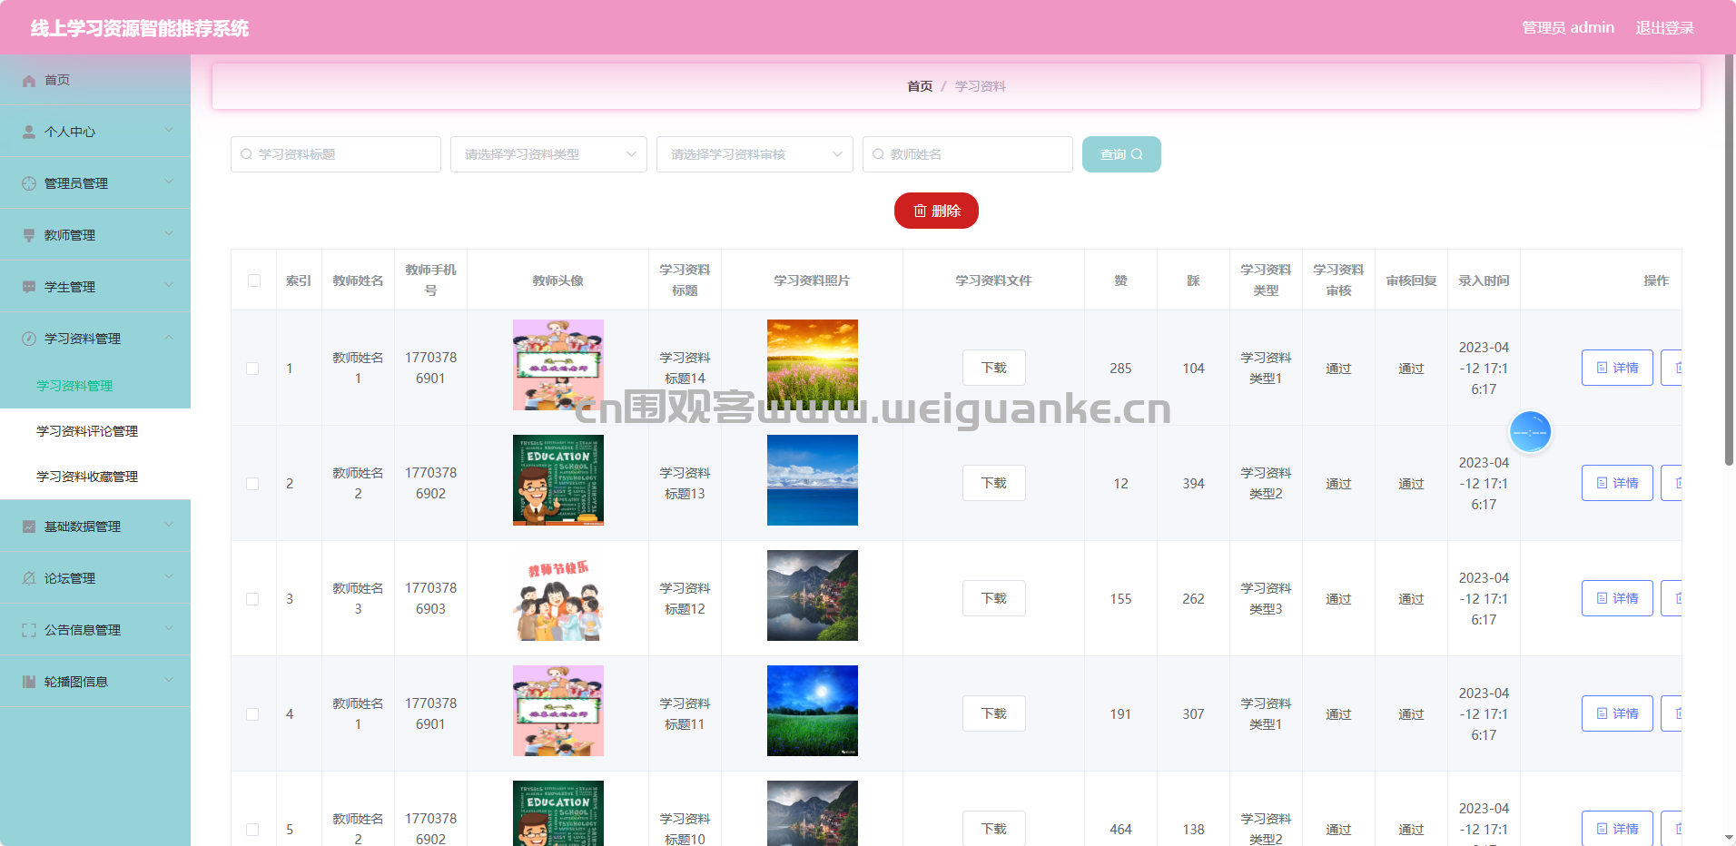1736x846 pixels.
Task: Click the 公告信息管理 sidebar icon
Action: coord(29,630)
